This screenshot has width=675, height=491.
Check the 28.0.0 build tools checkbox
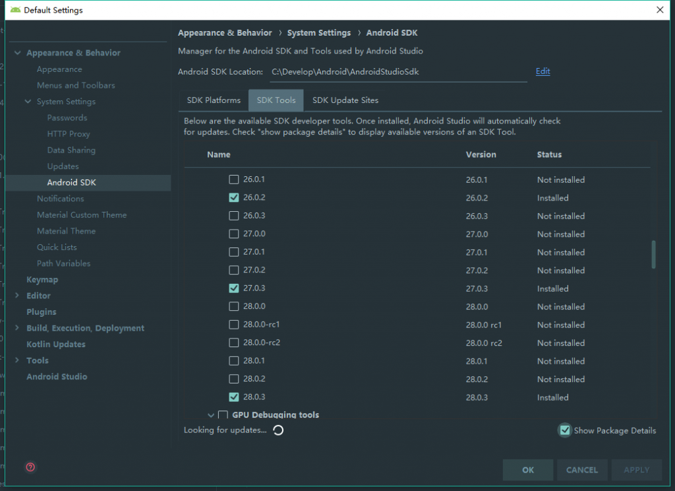(234, 306)
